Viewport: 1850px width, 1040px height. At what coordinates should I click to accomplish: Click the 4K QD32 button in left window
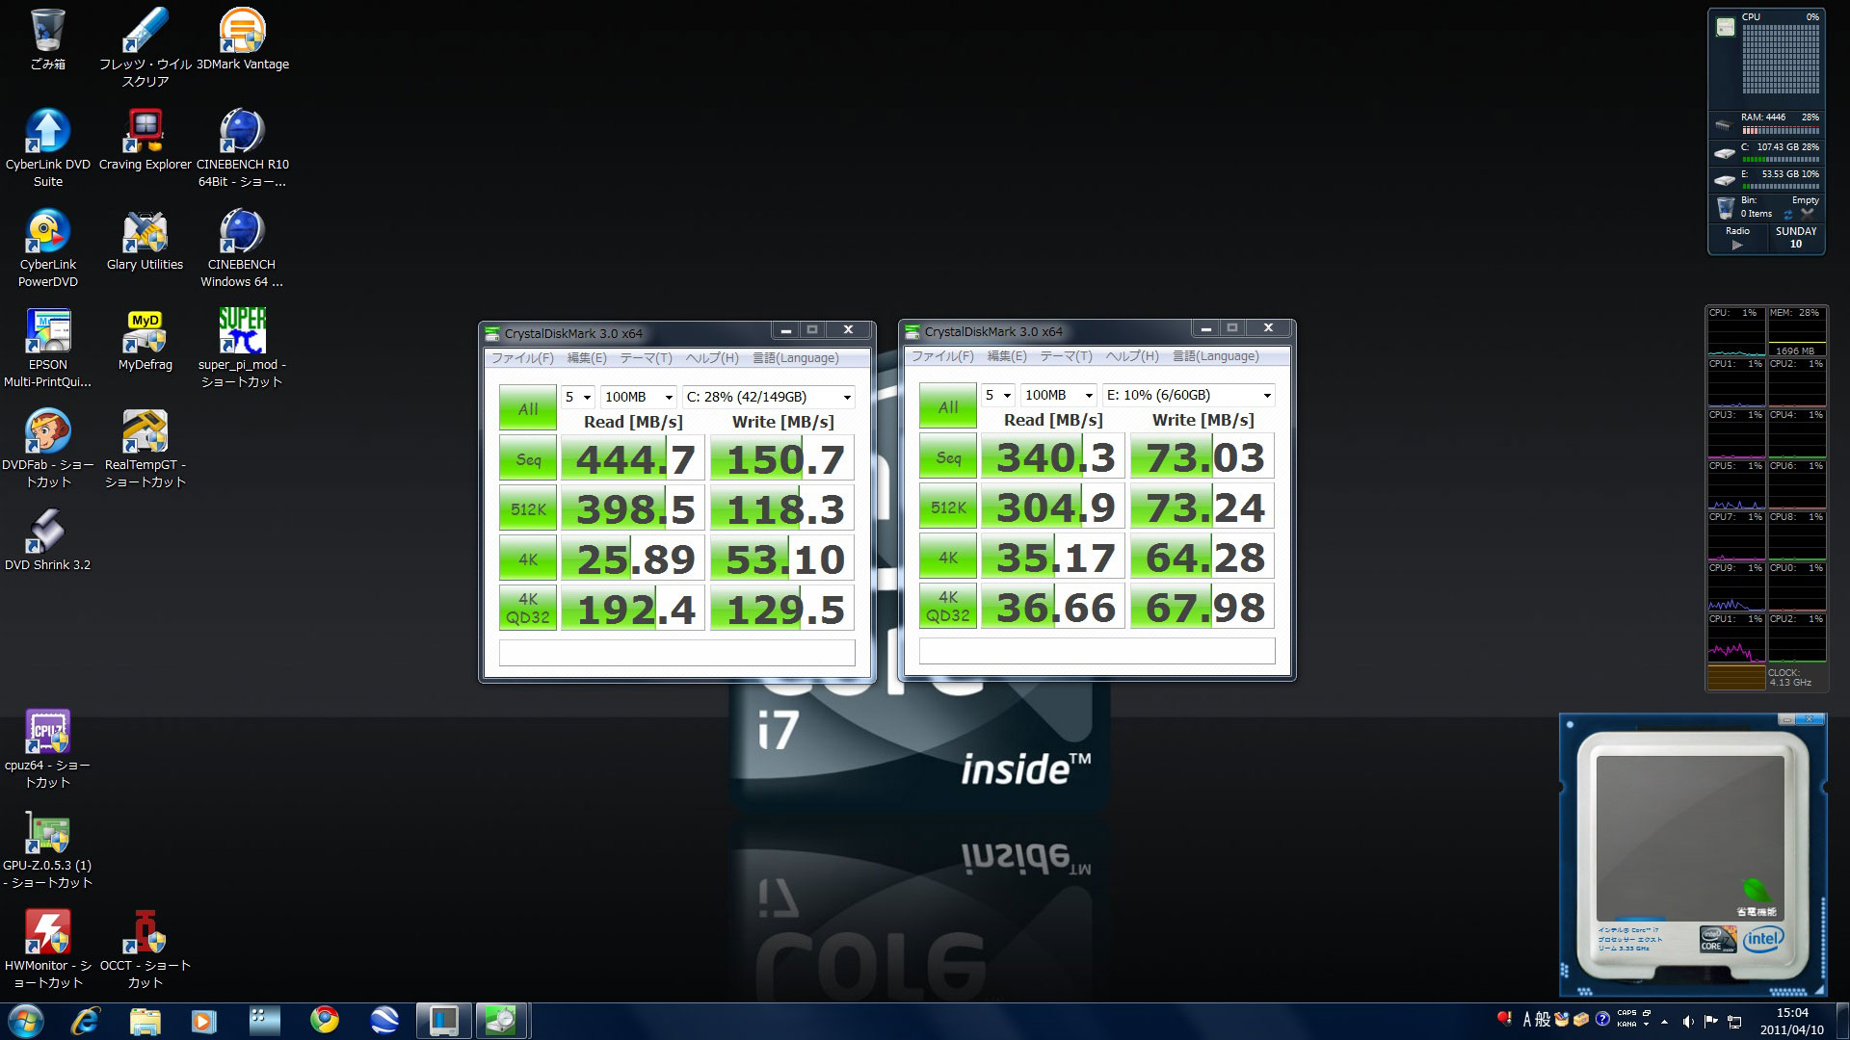[527, 609]
